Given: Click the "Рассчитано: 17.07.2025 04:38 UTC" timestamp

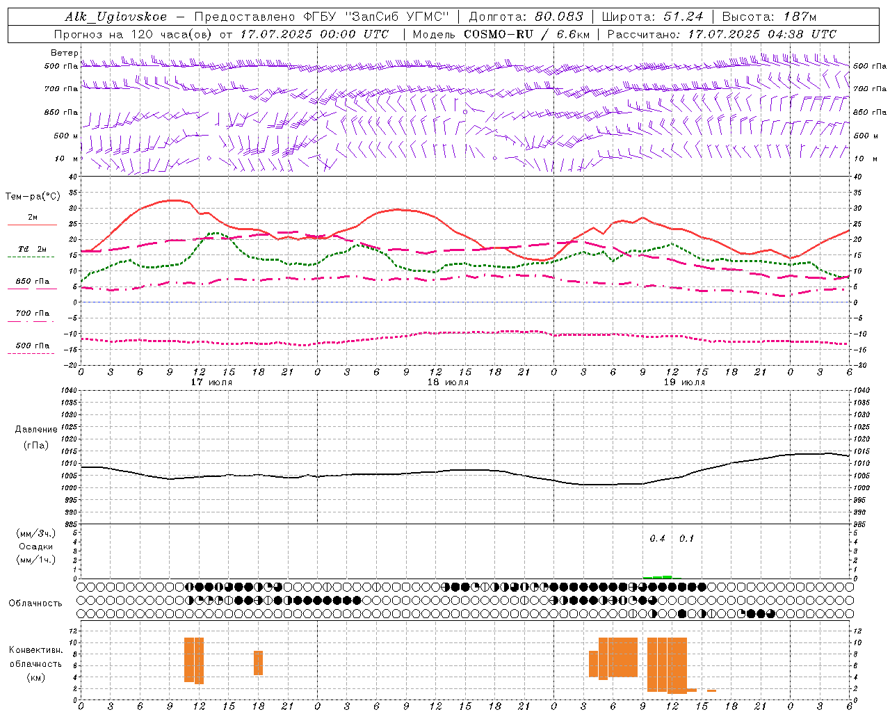Looking at the screenshot, I should click(x=722, y=34).
